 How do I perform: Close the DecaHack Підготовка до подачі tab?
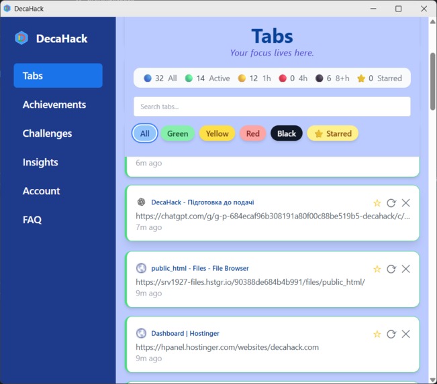tap(405, 203)
